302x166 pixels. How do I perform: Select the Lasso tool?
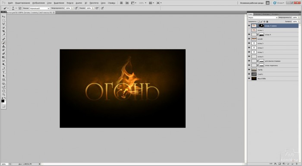(x=3, y=24)
